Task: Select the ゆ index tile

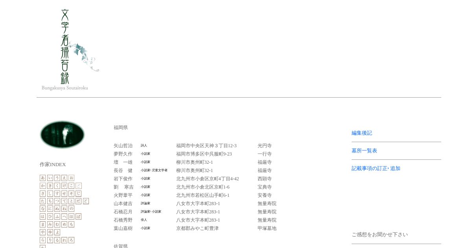Action: pyautogui.click(x=50, y=232)
